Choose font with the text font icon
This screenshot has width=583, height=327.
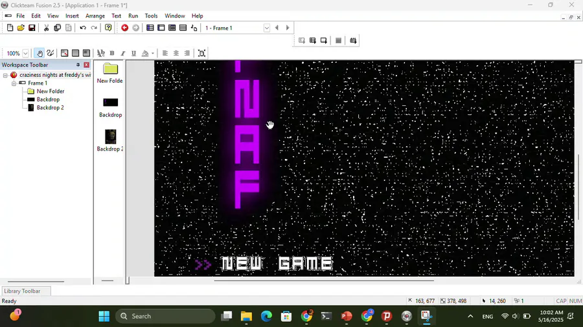[x=101, y=53]
